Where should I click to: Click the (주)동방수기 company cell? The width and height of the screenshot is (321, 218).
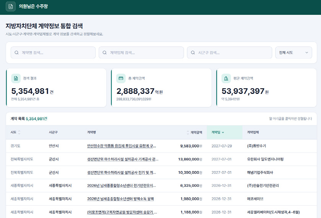click(x=256, y=146)
